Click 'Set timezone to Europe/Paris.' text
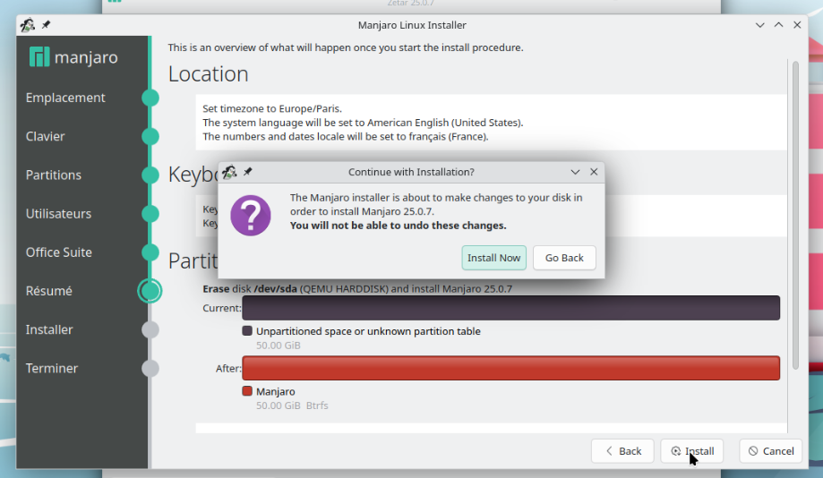 coord(272,108)
